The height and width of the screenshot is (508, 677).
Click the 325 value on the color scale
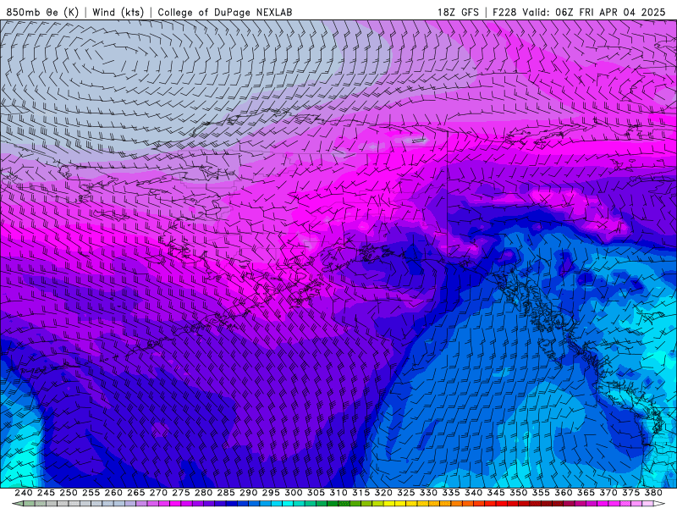pyautogui.click(x=406, y=493)
